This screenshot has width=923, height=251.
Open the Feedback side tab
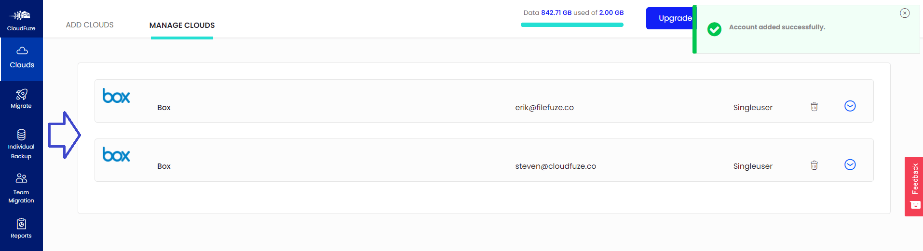pyautogui.click(x=914, y=187)
